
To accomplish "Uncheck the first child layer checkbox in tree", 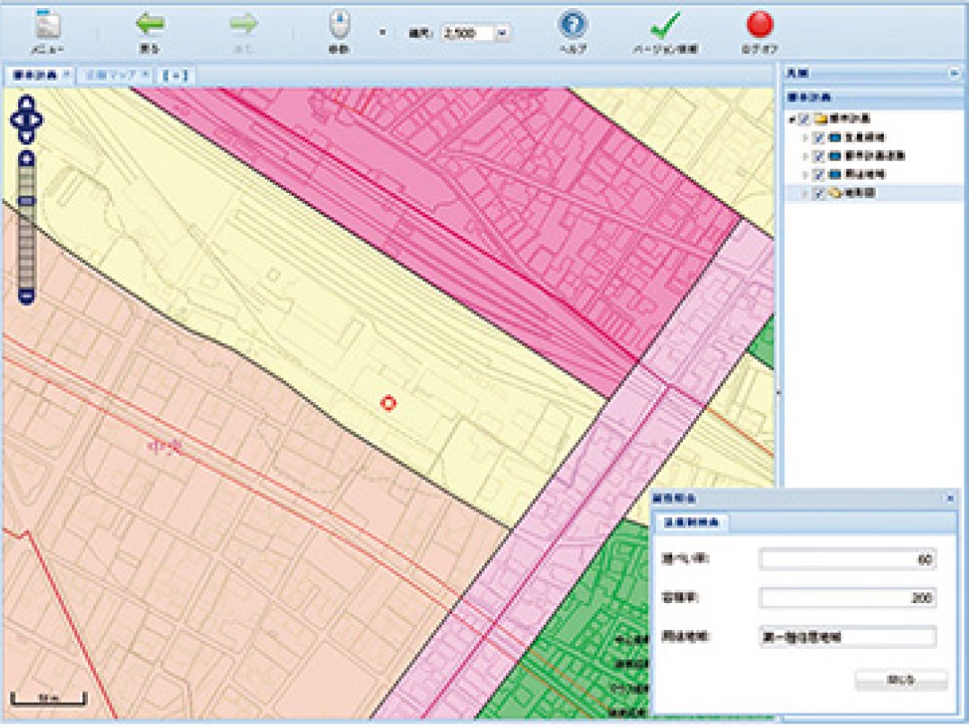I will [x=818, y=137].
